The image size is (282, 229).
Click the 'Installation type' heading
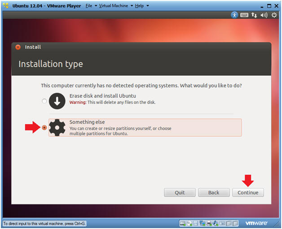click(x=51, y=64)
